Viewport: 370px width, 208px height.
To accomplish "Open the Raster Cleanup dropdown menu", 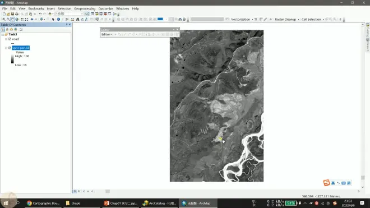I will 287,20.
